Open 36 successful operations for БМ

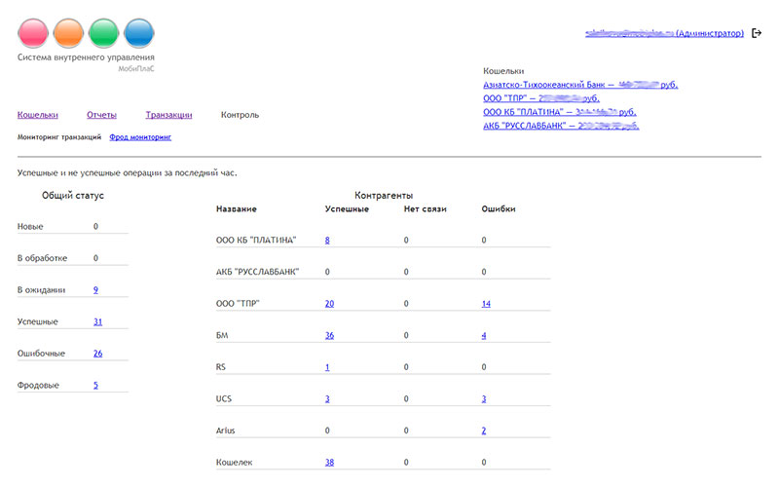click(x=329, y=335)
